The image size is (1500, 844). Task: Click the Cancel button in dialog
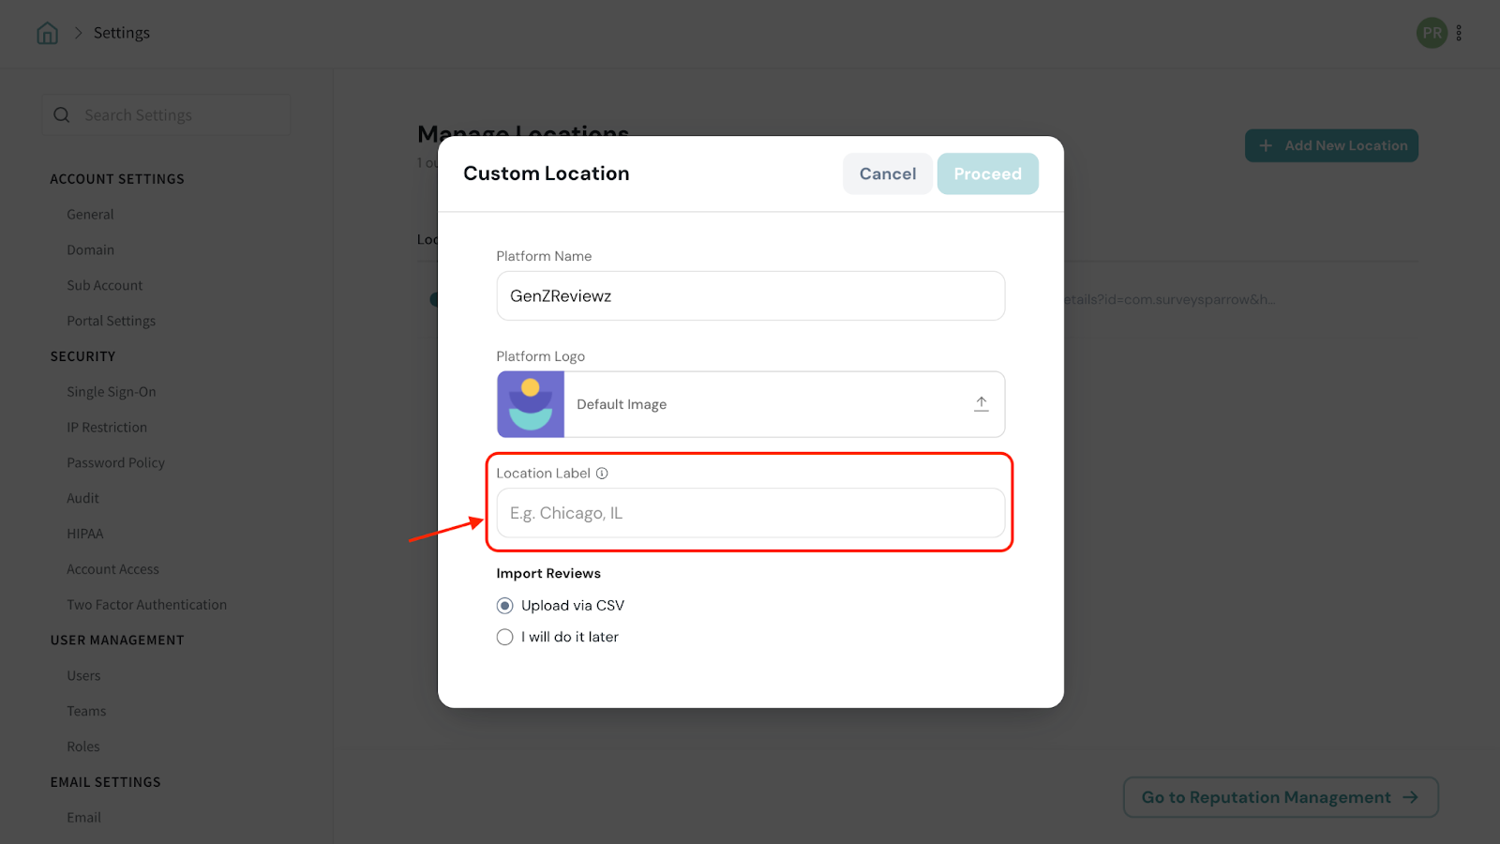click(x=887, y=173)
